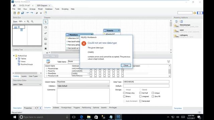Switch to the Triggers tab
The height and width of the screenshot is (120, 214).
pos(77,107)
